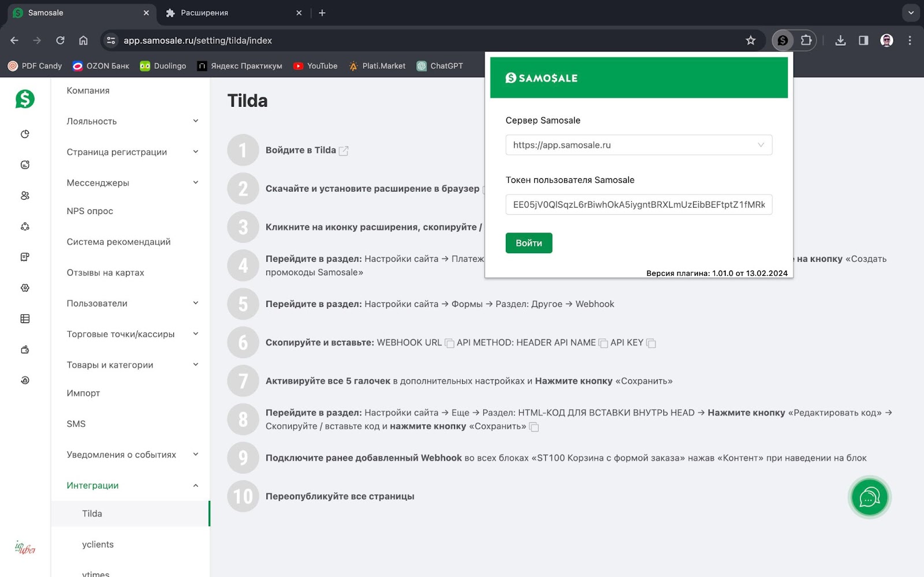The image size is (924, 577).
Task: Click the Войдите в Tilda link text
Action: pos(300,150)
